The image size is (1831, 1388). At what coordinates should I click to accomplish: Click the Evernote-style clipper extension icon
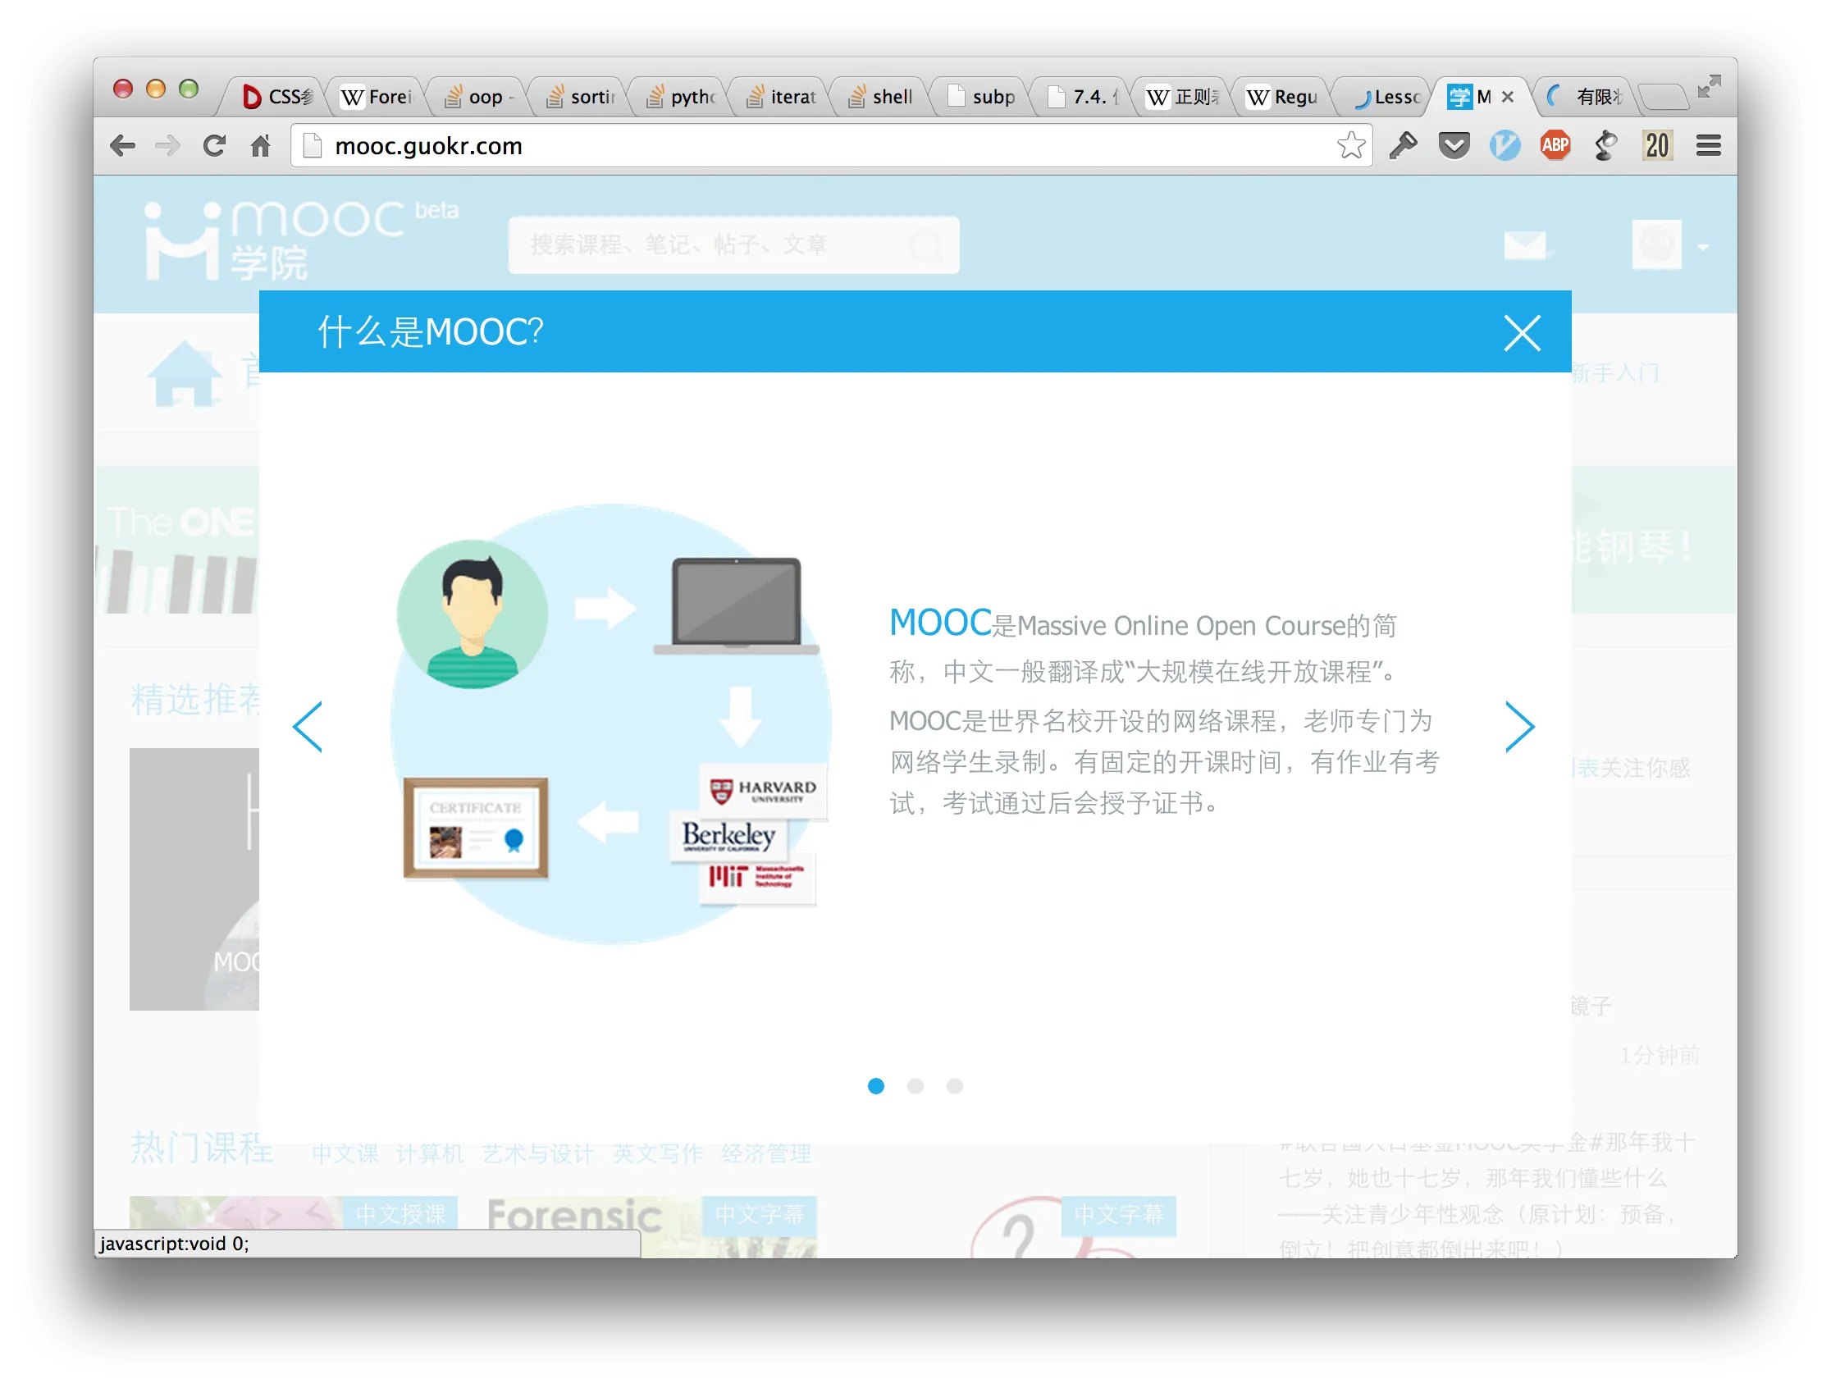(1606, 146)
